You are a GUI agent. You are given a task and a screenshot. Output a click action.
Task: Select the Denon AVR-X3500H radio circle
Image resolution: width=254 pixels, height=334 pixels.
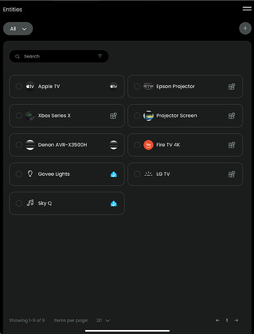[x=19, y=145]
